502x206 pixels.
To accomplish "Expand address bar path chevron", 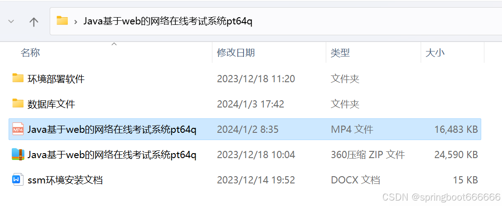I will 75,21.
